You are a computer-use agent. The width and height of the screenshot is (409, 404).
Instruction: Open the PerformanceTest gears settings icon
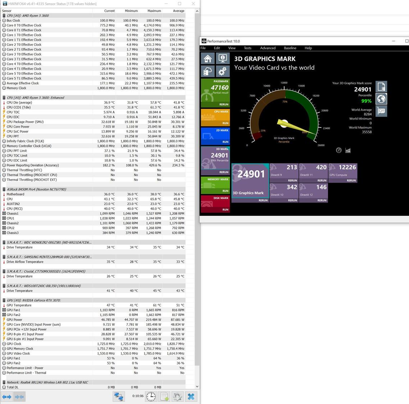point(223,71)
